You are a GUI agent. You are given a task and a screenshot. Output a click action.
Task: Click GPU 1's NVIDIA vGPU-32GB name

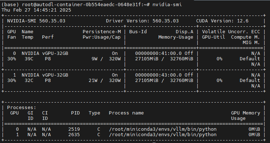click(45, 75)
